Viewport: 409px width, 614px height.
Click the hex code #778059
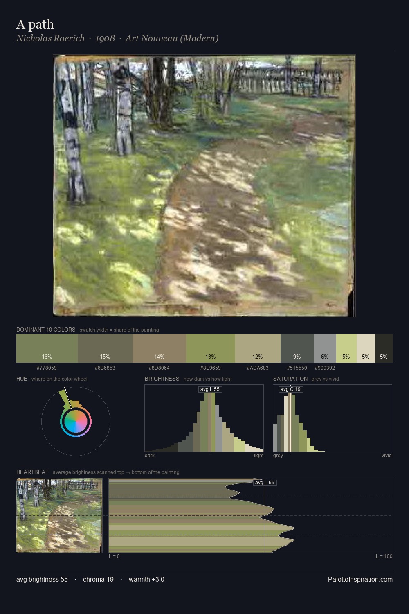click(x=47, y=368)
